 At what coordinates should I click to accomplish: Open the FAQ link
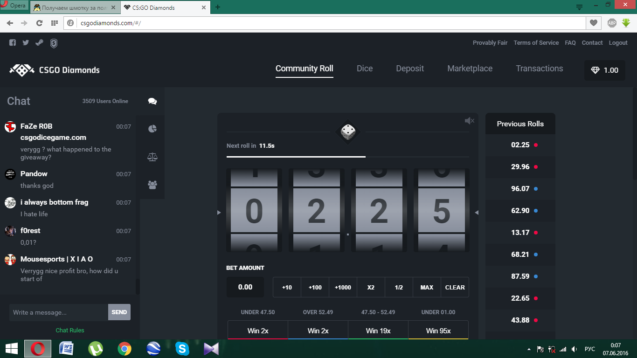tap(570, 42)
